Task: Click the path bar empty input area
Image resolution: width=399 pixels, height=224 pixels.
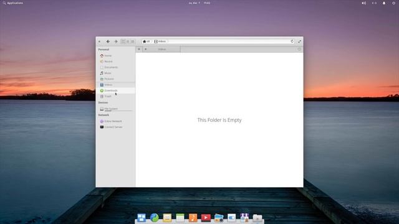Action: pyautogui.click(x=229, y=42)
